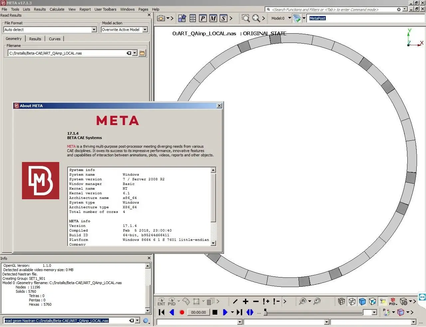Select the zoom-to-area magnifier with dashed box
Image resolution: width=426 pixels, height=327 pixels.
pyautogui.click(x=246, y=18)
